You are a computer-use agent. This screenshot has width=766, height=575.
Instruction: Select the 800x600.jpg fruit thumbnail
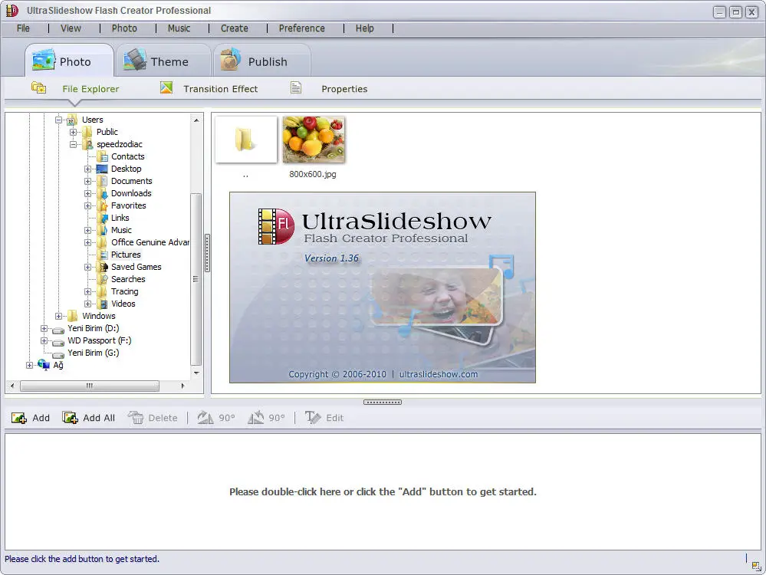314,140
